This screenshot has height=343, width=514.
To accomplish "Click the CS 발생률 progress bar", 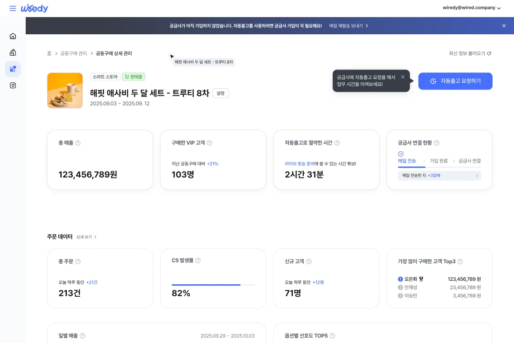I will coord(213,285).
